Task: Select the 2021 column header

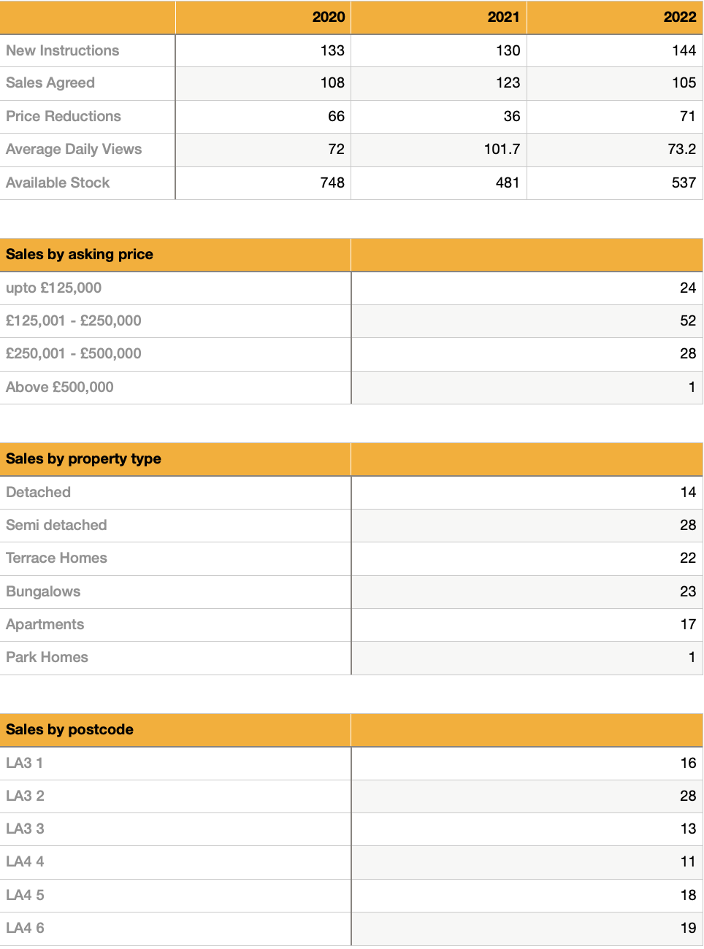Action: [x=503, y=17]
